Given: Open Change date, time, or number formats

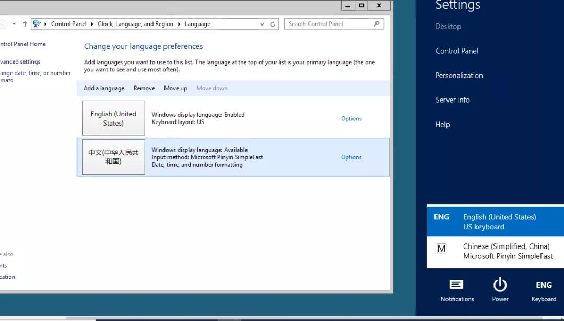Looking at the screenshot, I should point(36,77).
